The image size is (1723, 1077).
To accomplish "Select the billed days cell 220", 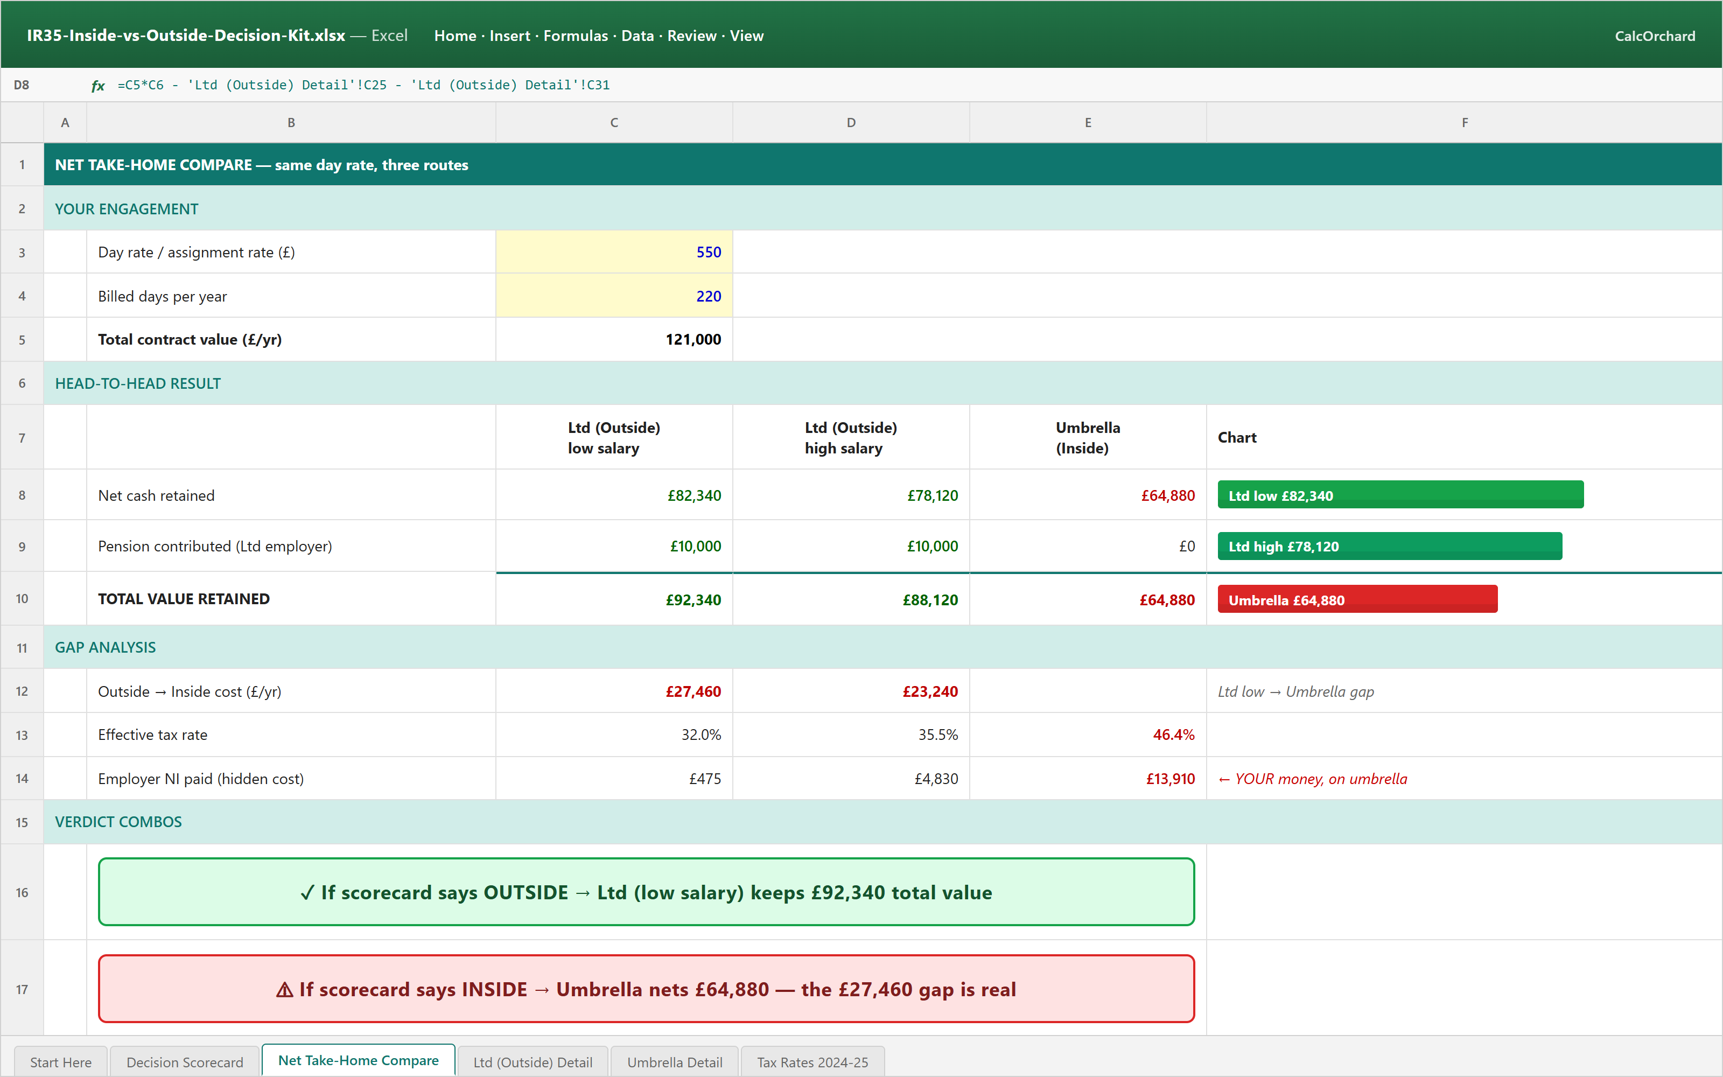I will tap(614, 296).
